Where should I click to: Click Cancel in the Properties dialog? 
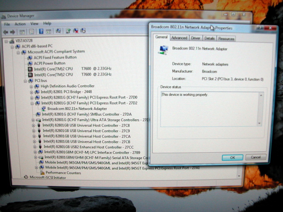256,157
